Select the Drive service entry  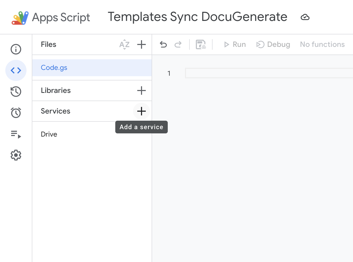click(x=49, y=134)
